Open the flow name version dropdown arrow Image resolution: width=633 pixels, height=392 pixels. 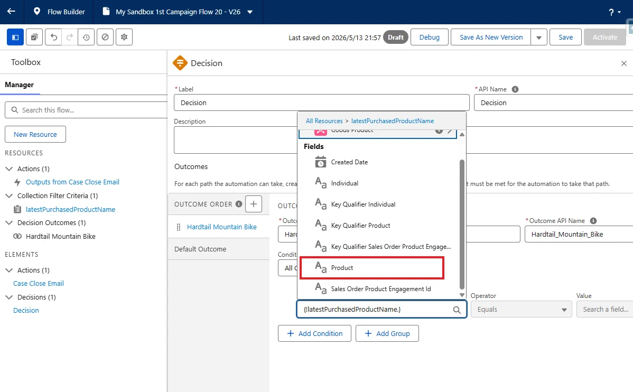tap(250, 12)
